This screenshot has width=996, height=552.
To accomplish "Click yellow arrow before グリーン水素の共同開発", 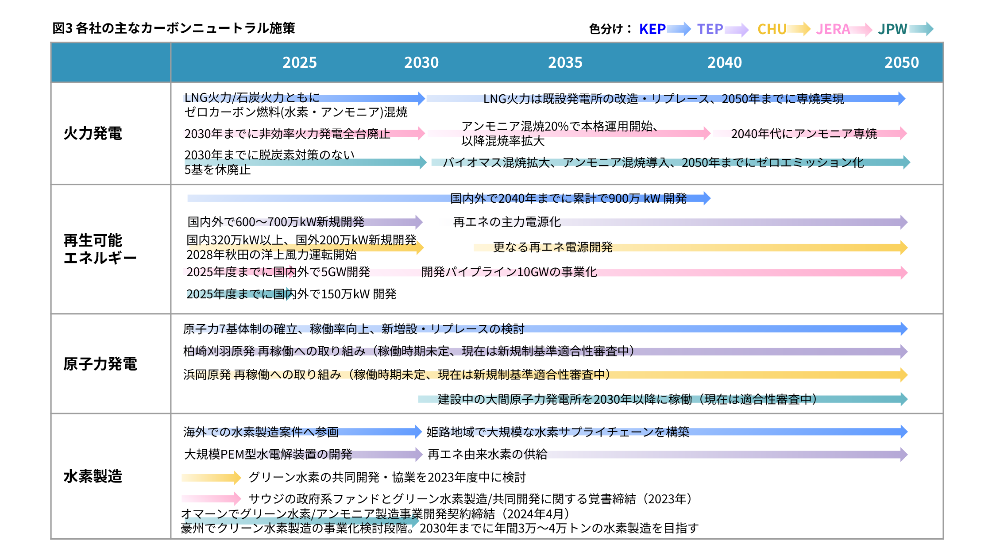I will point(211,478).
